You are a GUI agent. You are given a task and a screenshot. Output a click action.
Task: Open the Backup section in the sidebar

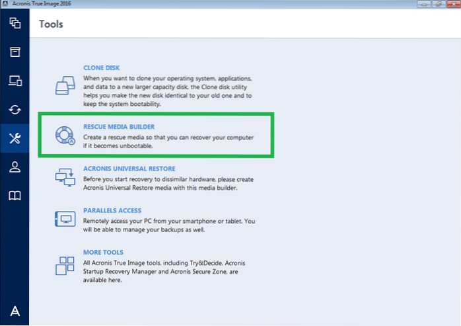tap(15, 24)
